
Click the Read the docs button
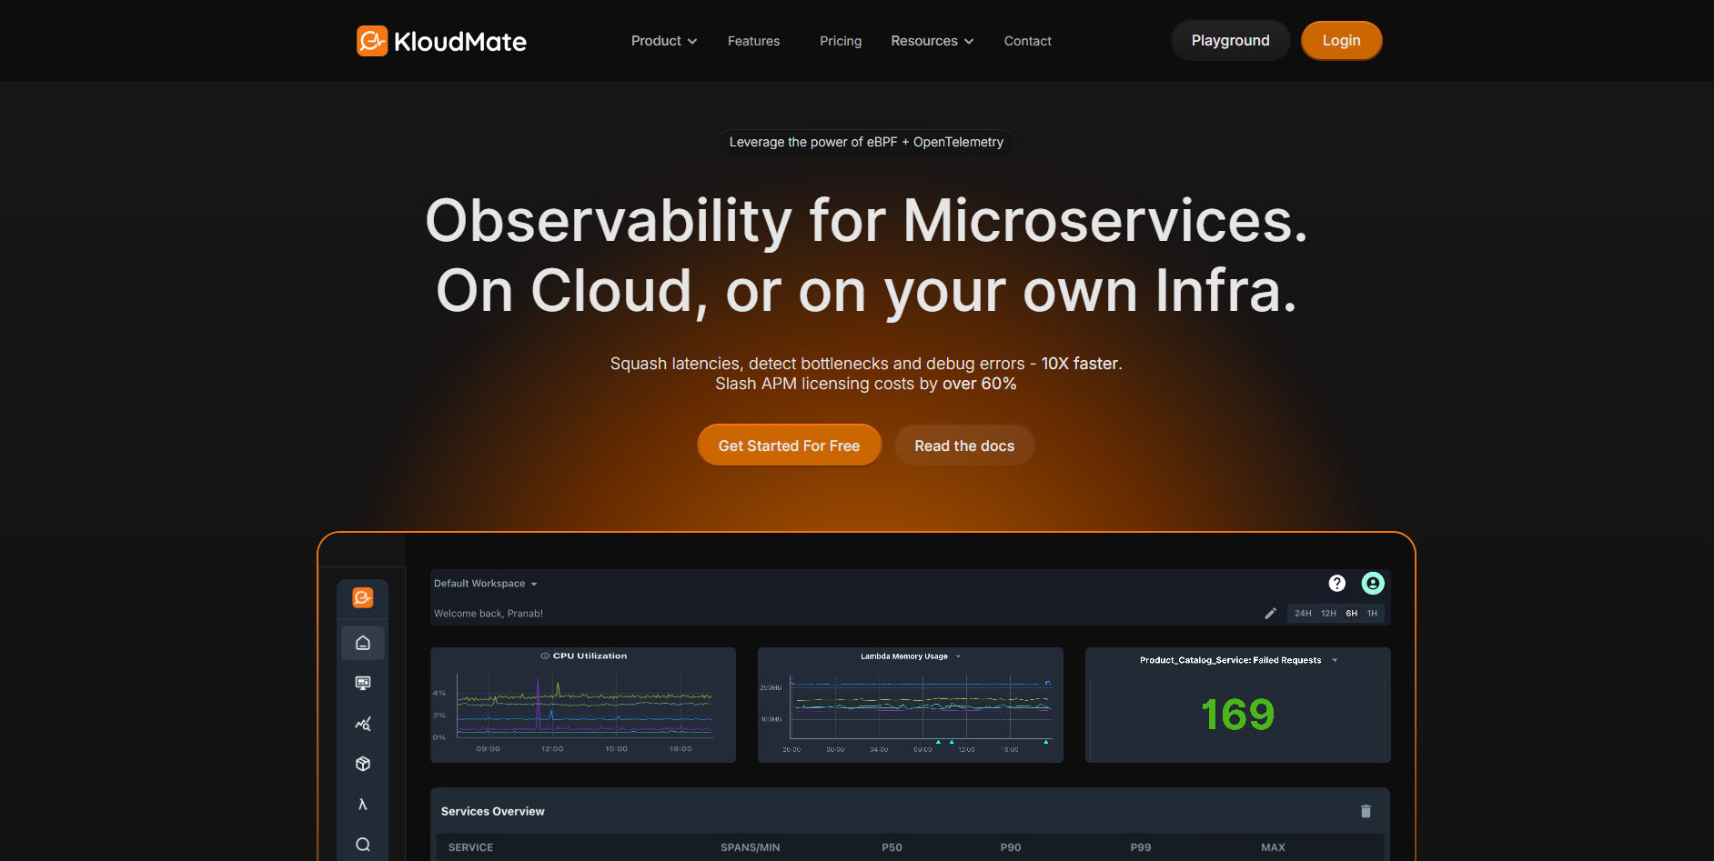coord(963,446)
